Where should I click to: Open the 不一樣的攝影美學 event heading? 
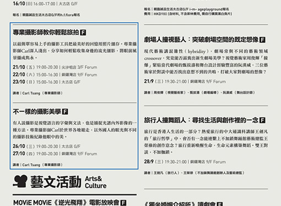37,112
